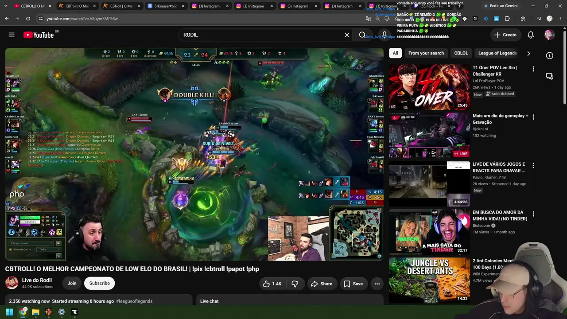Select the League of Legends chip
The image size is (567, 319).
pyautogui.click(x=497, y=53)
